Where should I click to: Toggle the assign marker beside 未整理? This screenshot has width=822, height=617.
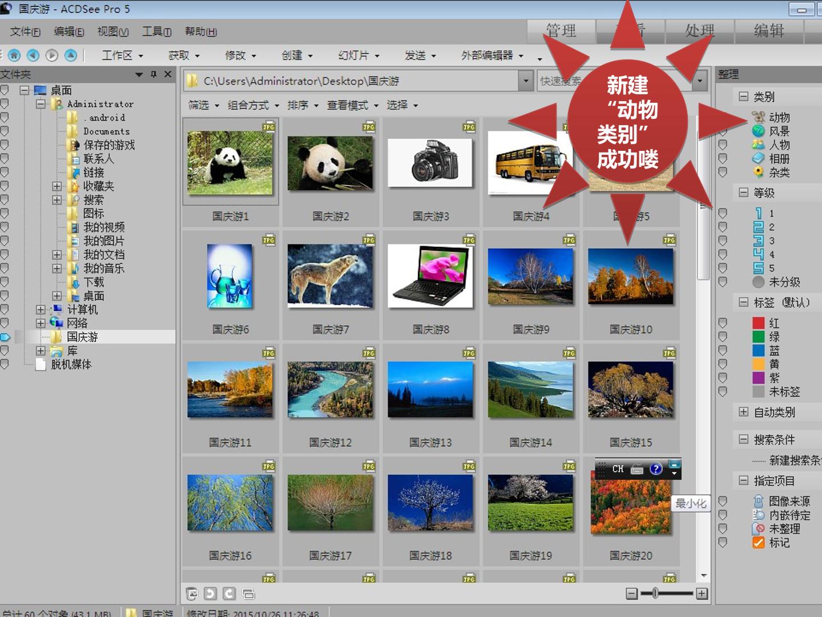tap(723, 528)
